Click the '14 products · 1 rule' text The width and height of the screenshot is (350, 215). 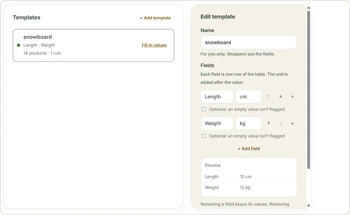(42, 53)
